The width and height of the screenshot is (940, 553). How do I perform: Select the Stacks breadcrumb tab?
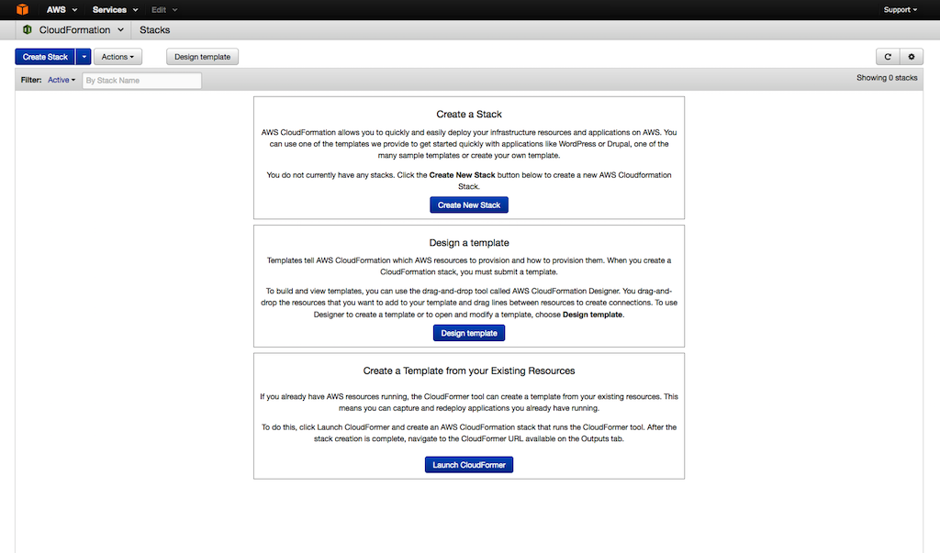coord(154,30)
